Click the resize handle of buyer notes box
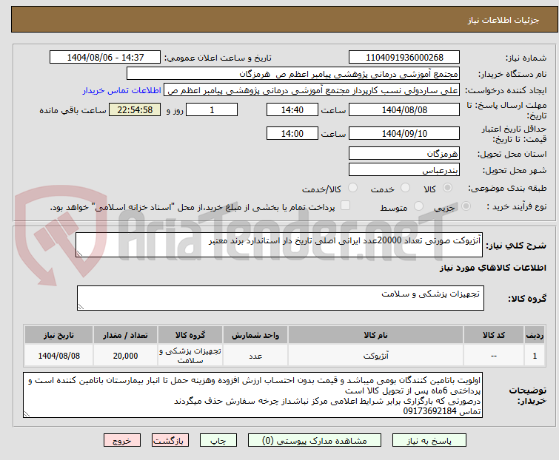This screenshot has width=559, height=460. (x=27, y=414)
